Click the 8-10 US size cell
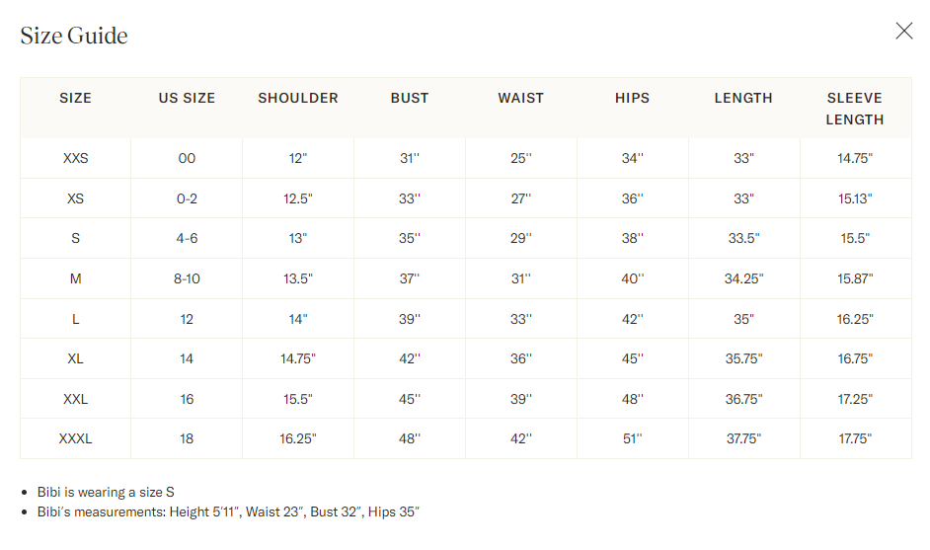This screenshot has height=550, width=930. (187, 278)
